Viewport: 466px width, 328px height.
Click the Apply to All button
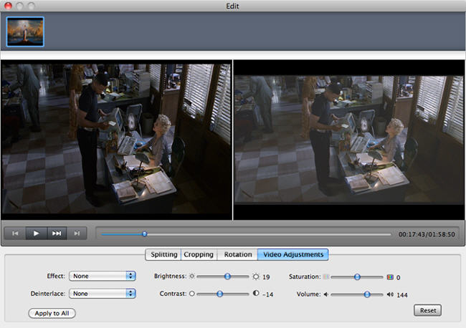[52, 313]
